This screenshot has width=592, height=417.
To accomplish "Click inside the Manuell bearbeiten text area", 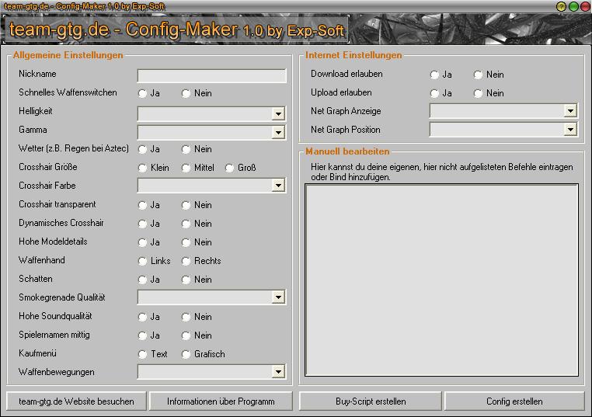I will [441, 280].
